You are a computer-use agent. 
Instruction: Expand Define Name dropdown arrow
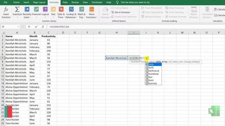[x=130, y=8]
